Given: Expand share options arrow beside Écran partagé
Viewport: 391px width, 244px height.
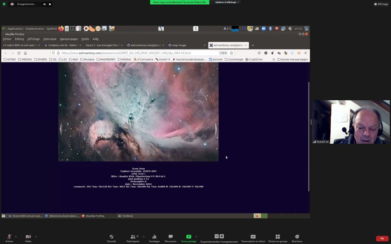Looking at the screenshot, I should tap(196, 236).
